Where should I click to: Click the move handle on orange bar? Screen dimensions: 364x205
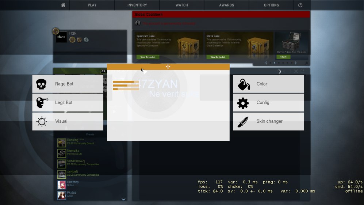click(168, 67)
